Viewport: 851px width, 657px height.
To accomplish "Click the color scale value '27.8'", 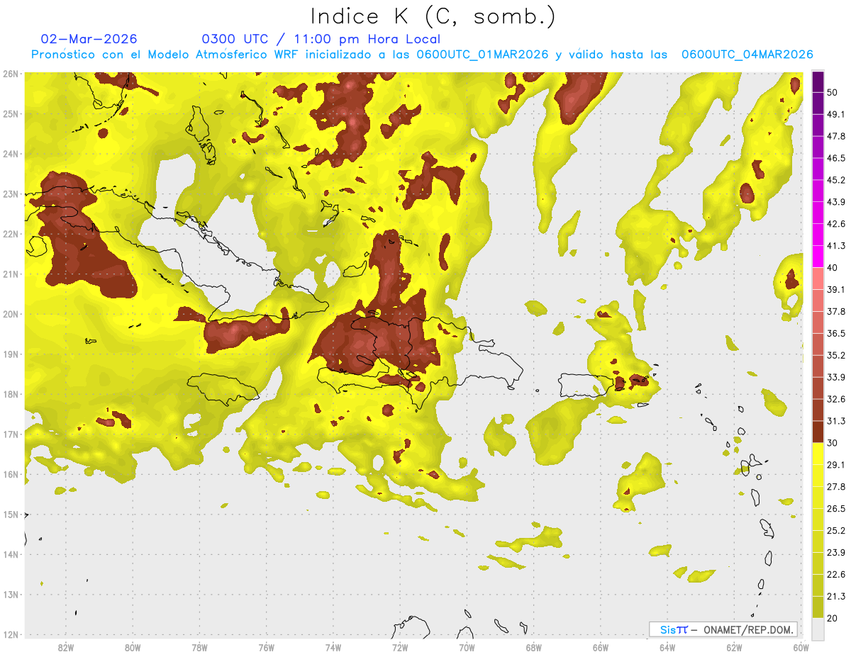I will pyautogui.click(x=836, y=486).
